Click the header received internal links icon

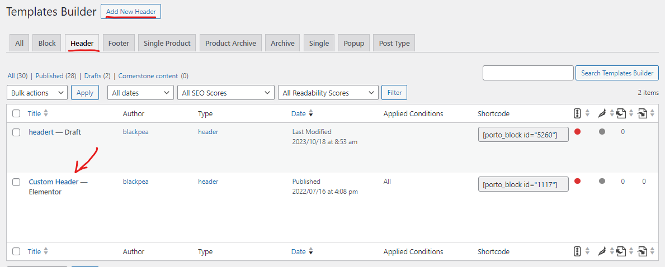tap(642, 113)
